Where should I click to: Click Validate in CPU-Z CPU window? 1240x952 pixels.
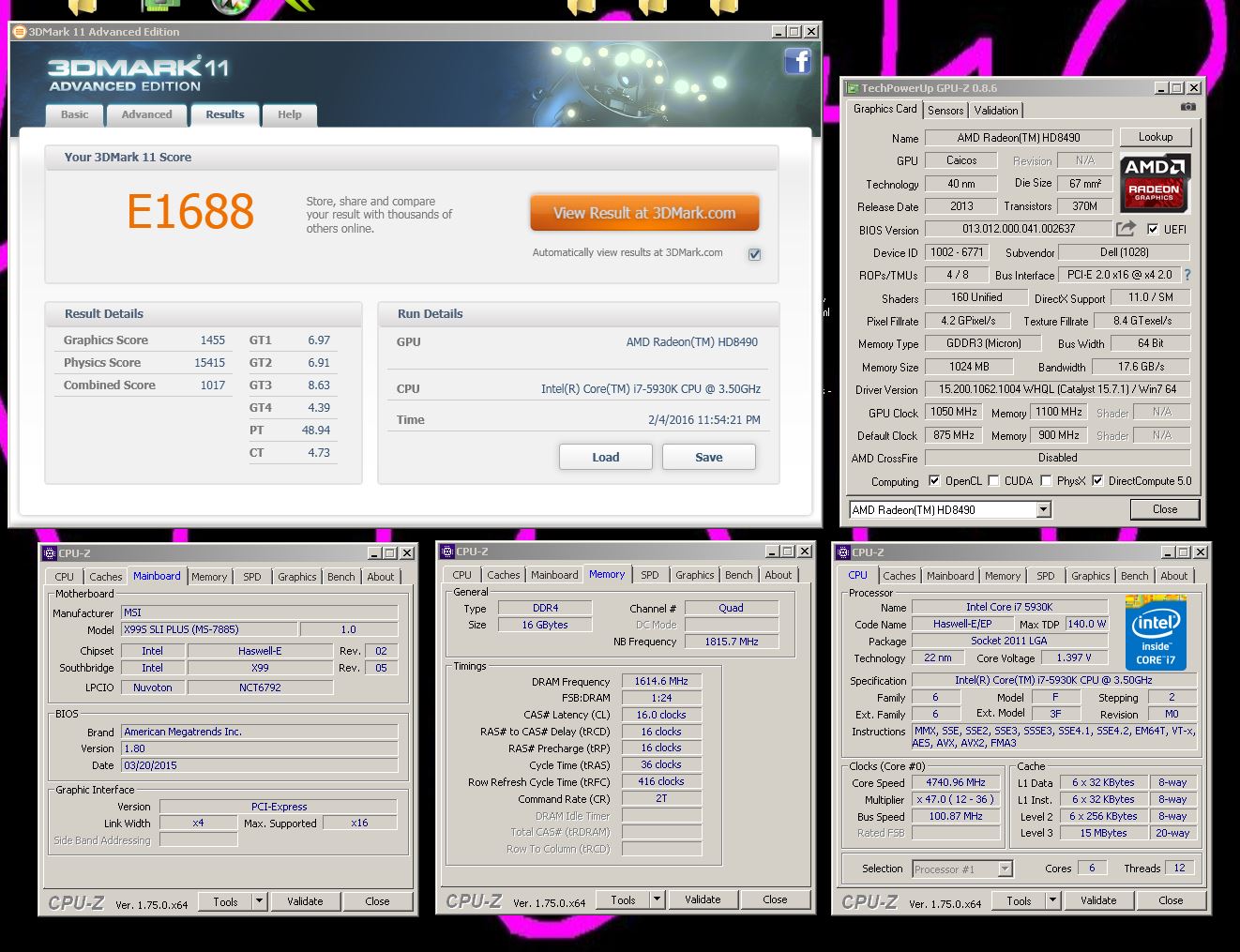[1098, 900]
